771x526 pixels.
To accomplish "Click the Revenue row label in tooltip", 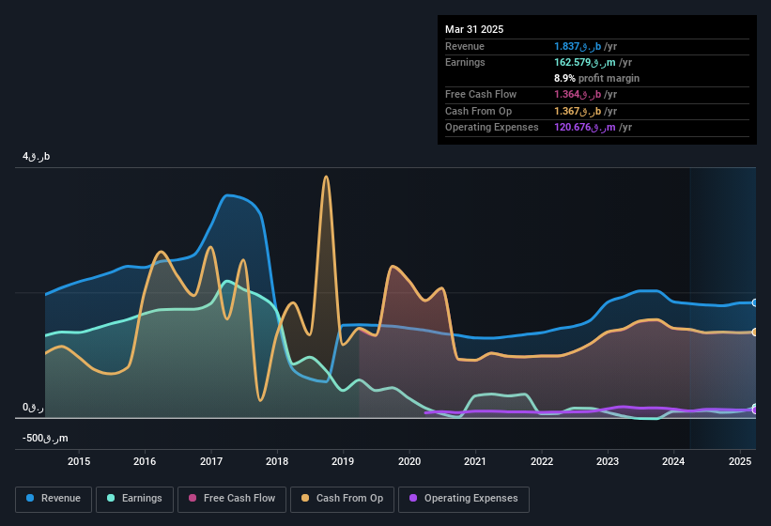I will 465,46.
